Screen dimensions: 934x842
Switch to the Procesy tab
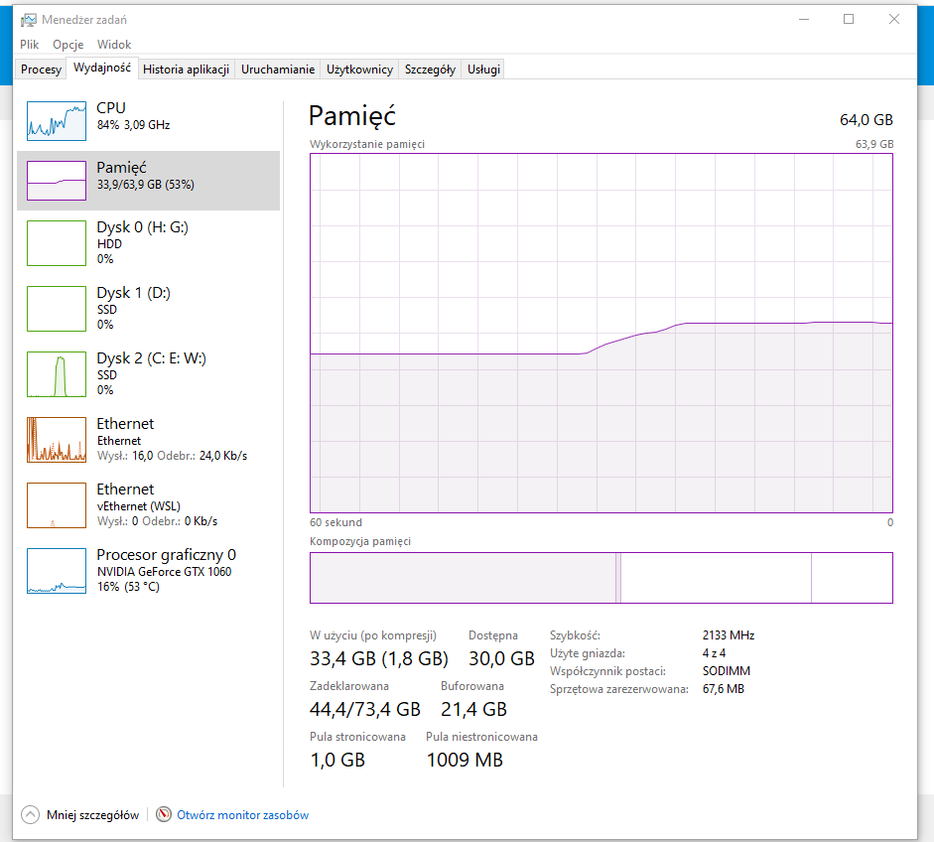click(x=41, y=70)
